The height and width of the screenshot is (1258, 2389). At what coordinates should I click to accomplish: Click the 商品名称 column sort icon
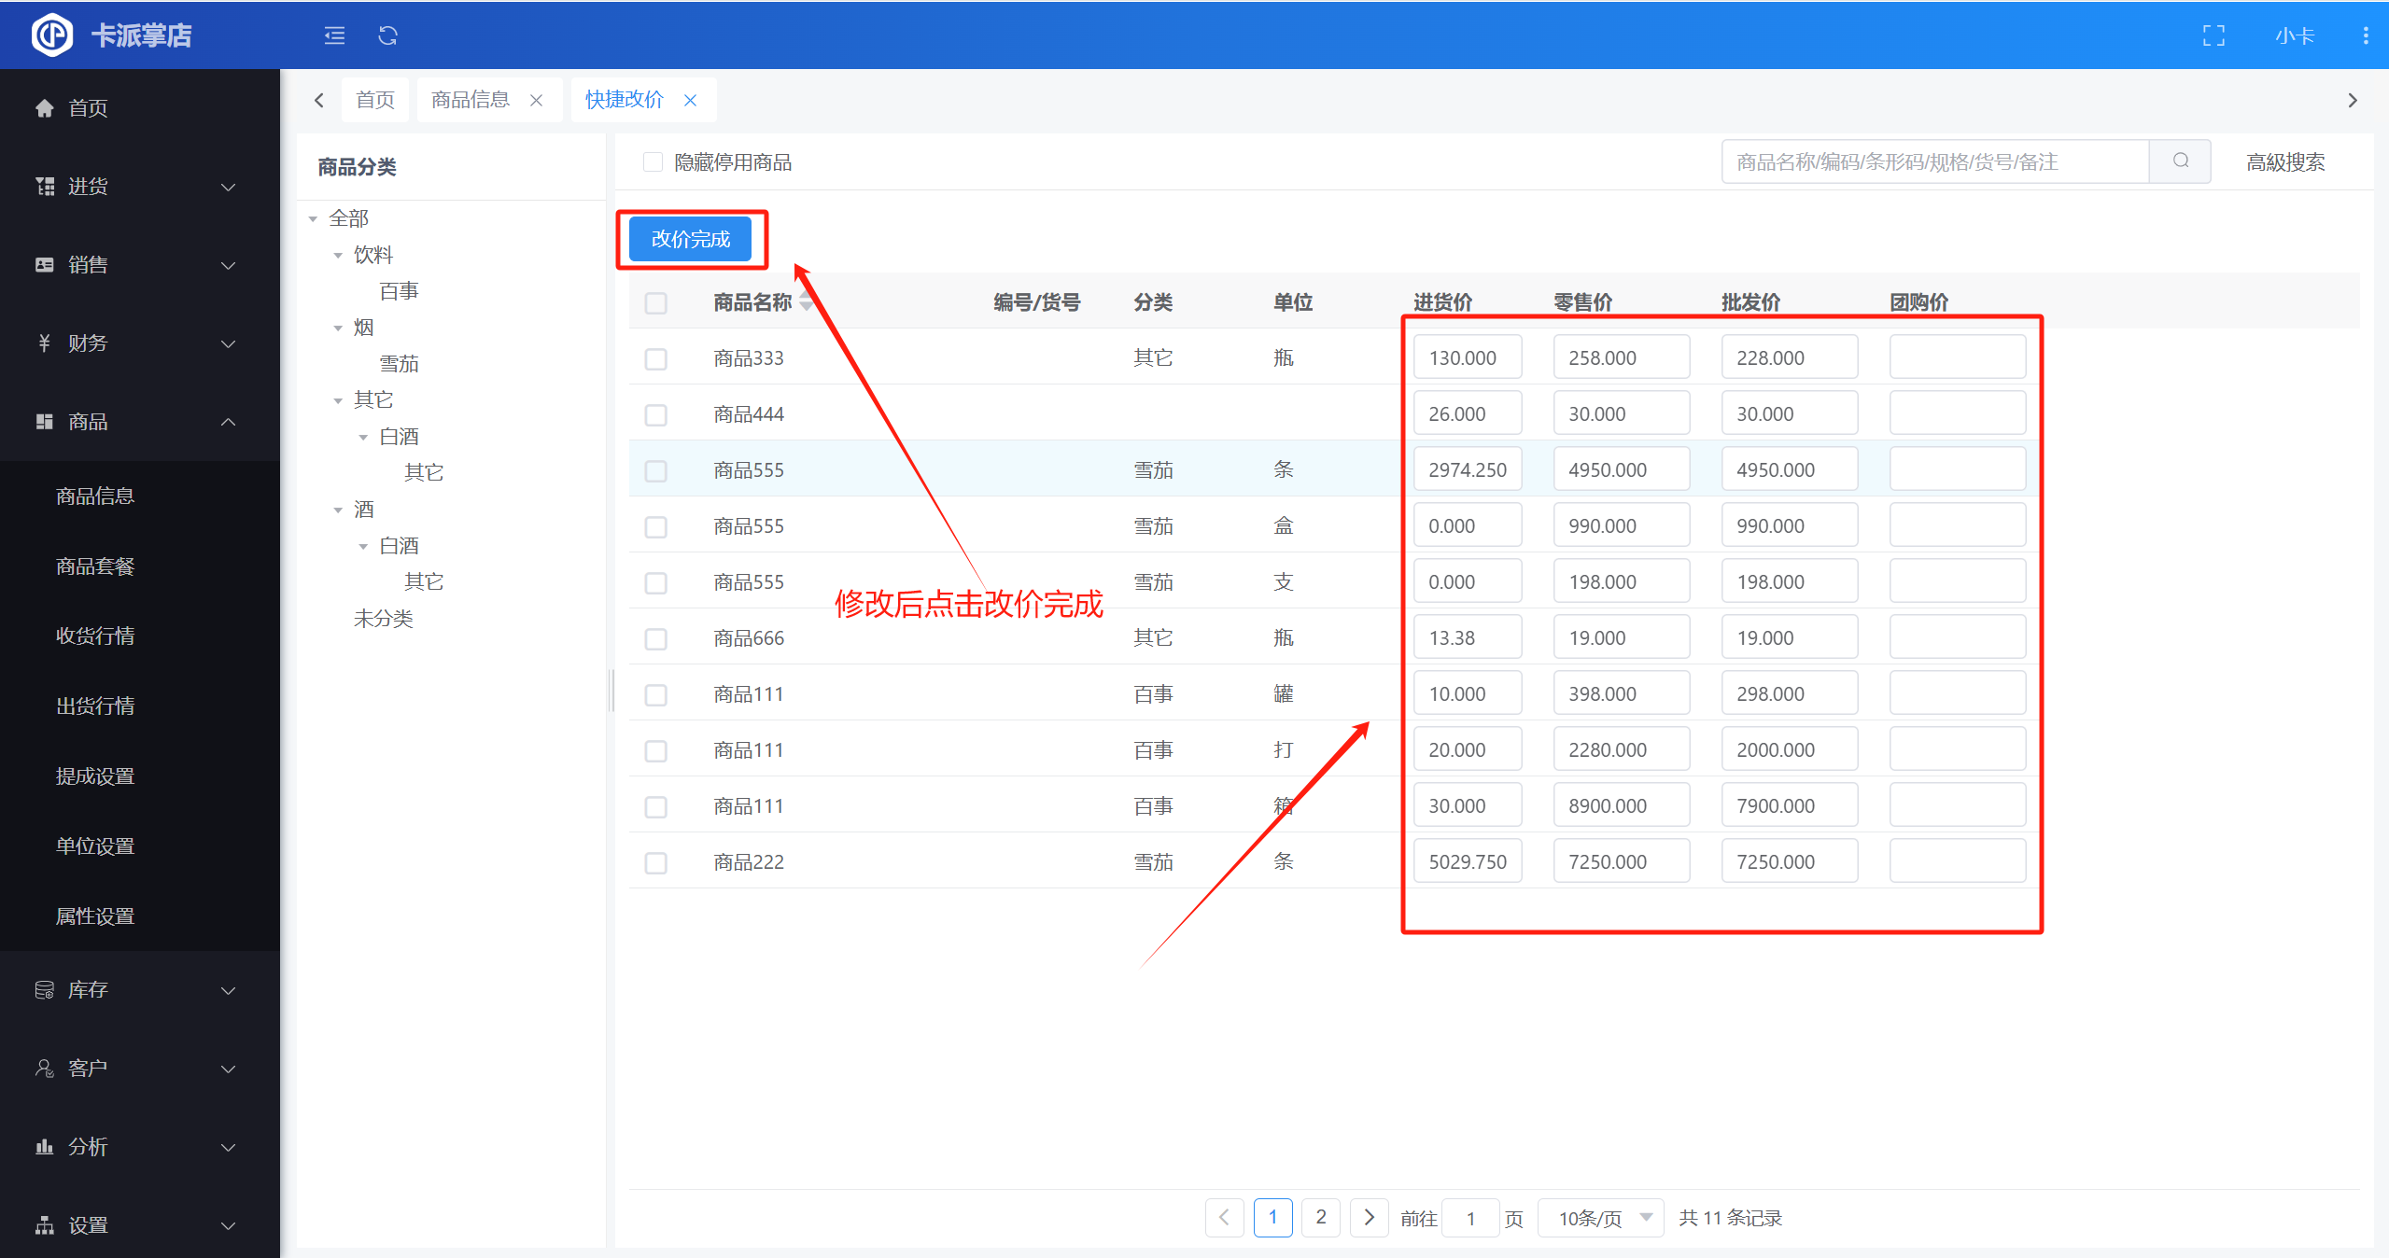point(806,301)
